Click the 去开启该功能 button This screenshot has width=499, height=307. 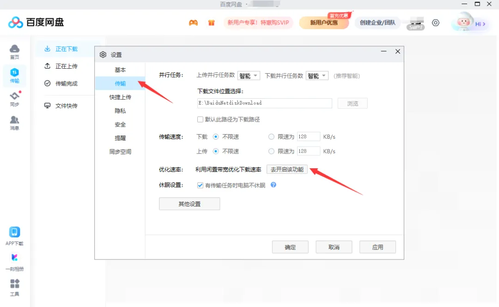coord(287,170)
